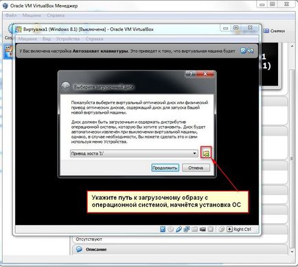This screenshot has width=298, height=267.
Task: Click the keyboard capture arrow icon
Action: click(x=229, y=229)
